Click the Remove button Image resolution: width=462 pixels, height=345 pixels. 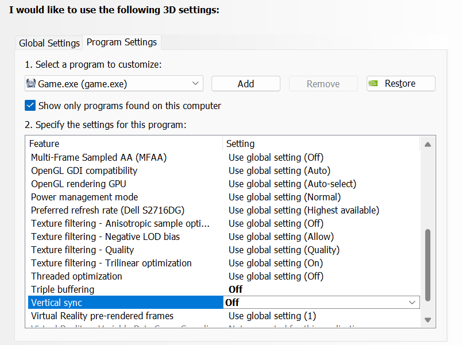(x=323, y=84)
